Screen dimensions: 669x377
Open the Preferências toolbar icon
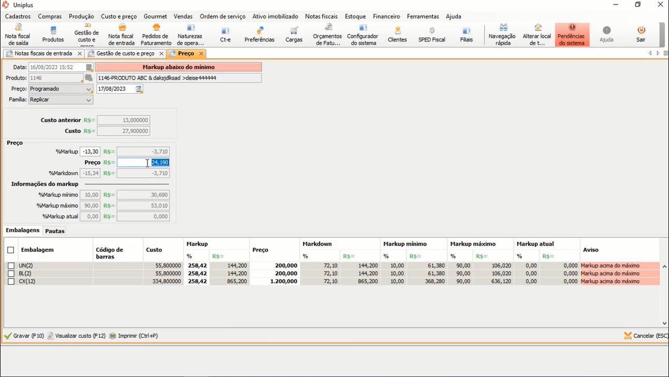click(x=259, y=35)
